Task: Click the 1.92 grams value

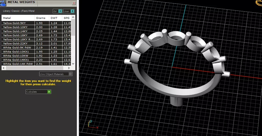Action: coord(39,56)
